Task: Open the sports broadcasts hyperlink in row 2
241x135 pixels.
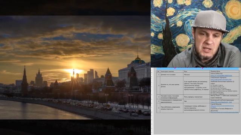Action: [221, 80]
